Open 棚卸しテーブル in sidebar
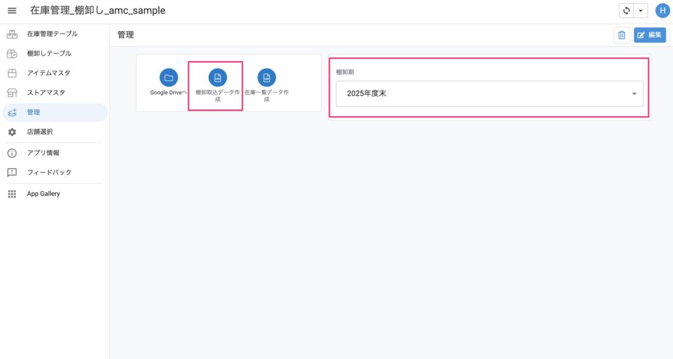This screenshot has height=359, width=673. coord(55,54)
